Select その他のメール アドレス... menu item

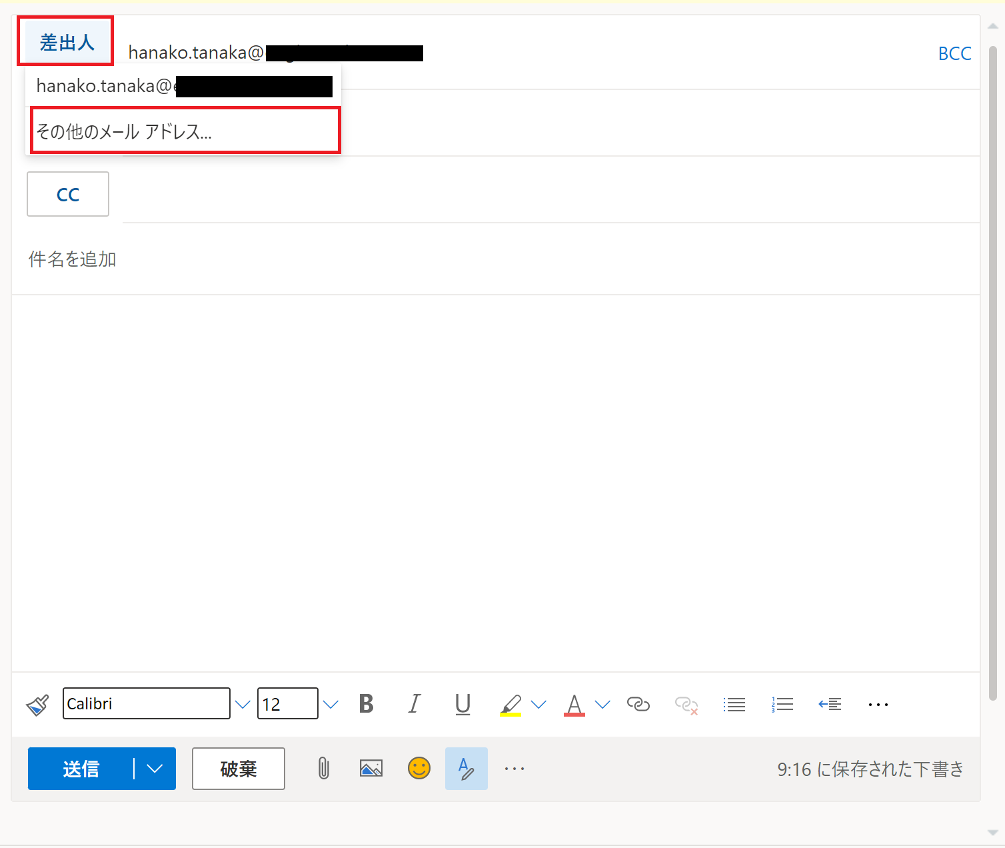click(185, 131)
